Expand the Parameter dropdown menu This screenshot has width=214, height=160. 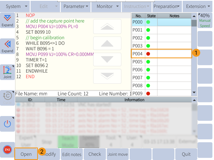coord(76,6)
